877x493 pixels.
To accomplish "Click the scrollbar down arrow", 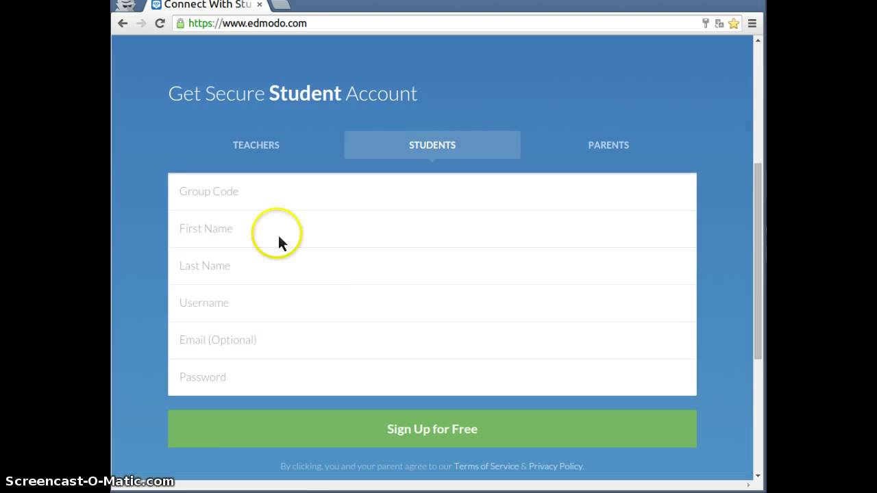I will pyautogui.click(x=758, y=475).
